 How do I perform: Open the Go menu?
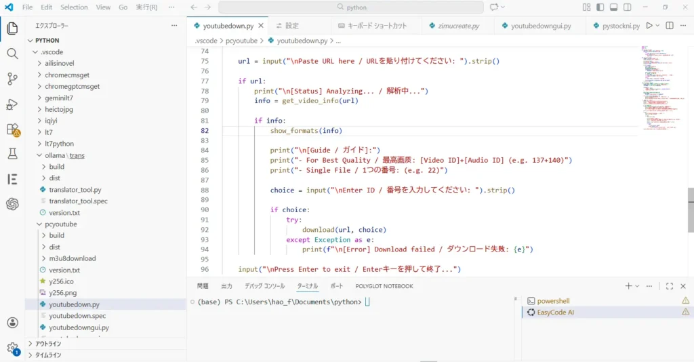123,7
